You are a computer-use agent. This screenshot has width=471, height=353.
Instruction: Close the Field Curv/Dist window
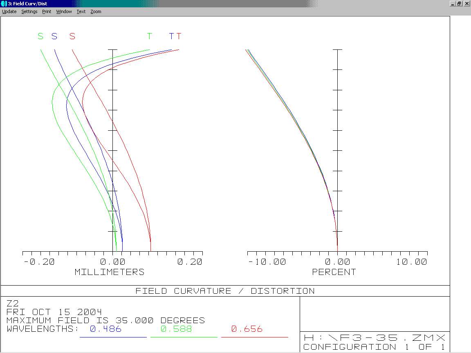467,4
